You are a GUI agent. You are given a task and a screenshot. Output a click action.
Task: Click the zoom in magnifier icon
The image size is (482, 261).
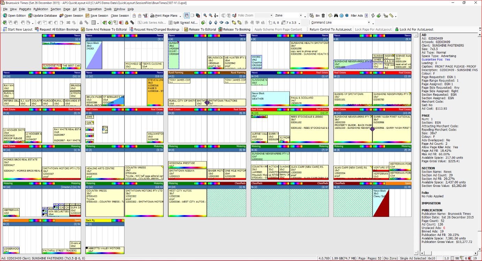205,16
